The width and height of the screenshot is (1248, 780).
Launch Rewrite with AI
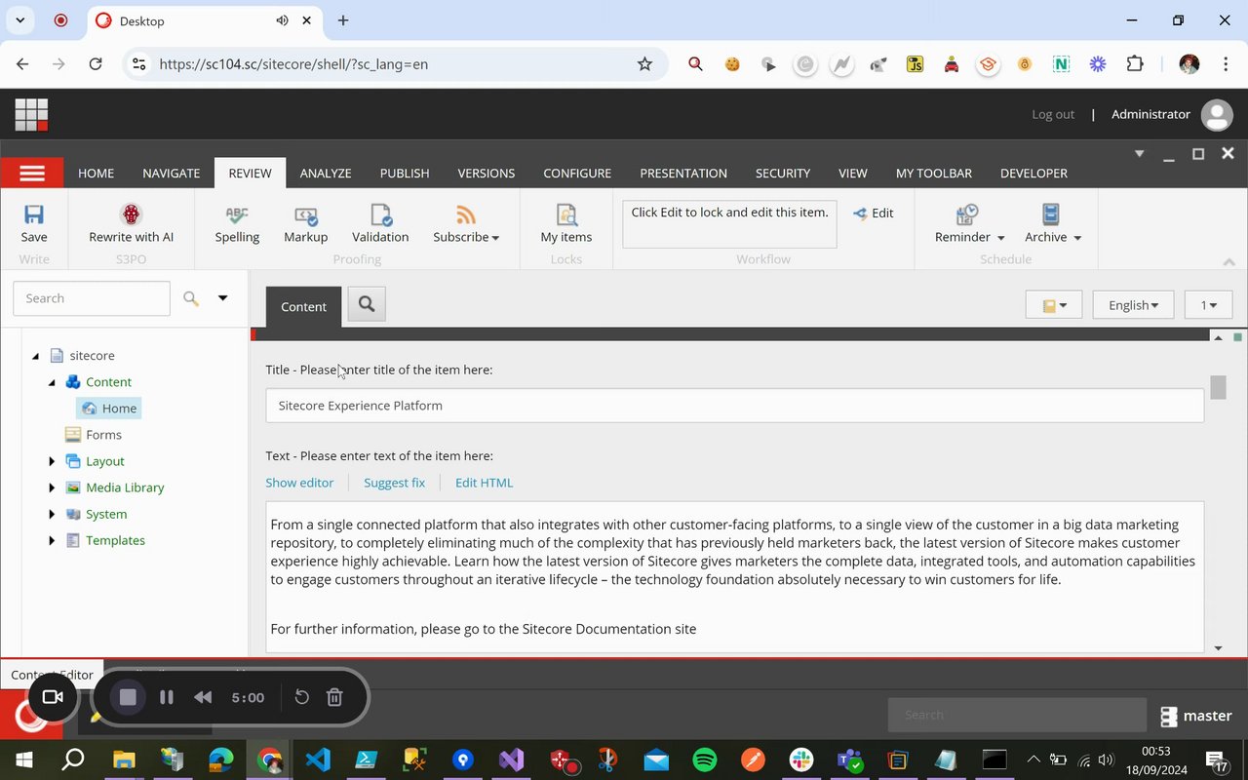[132, 223]
